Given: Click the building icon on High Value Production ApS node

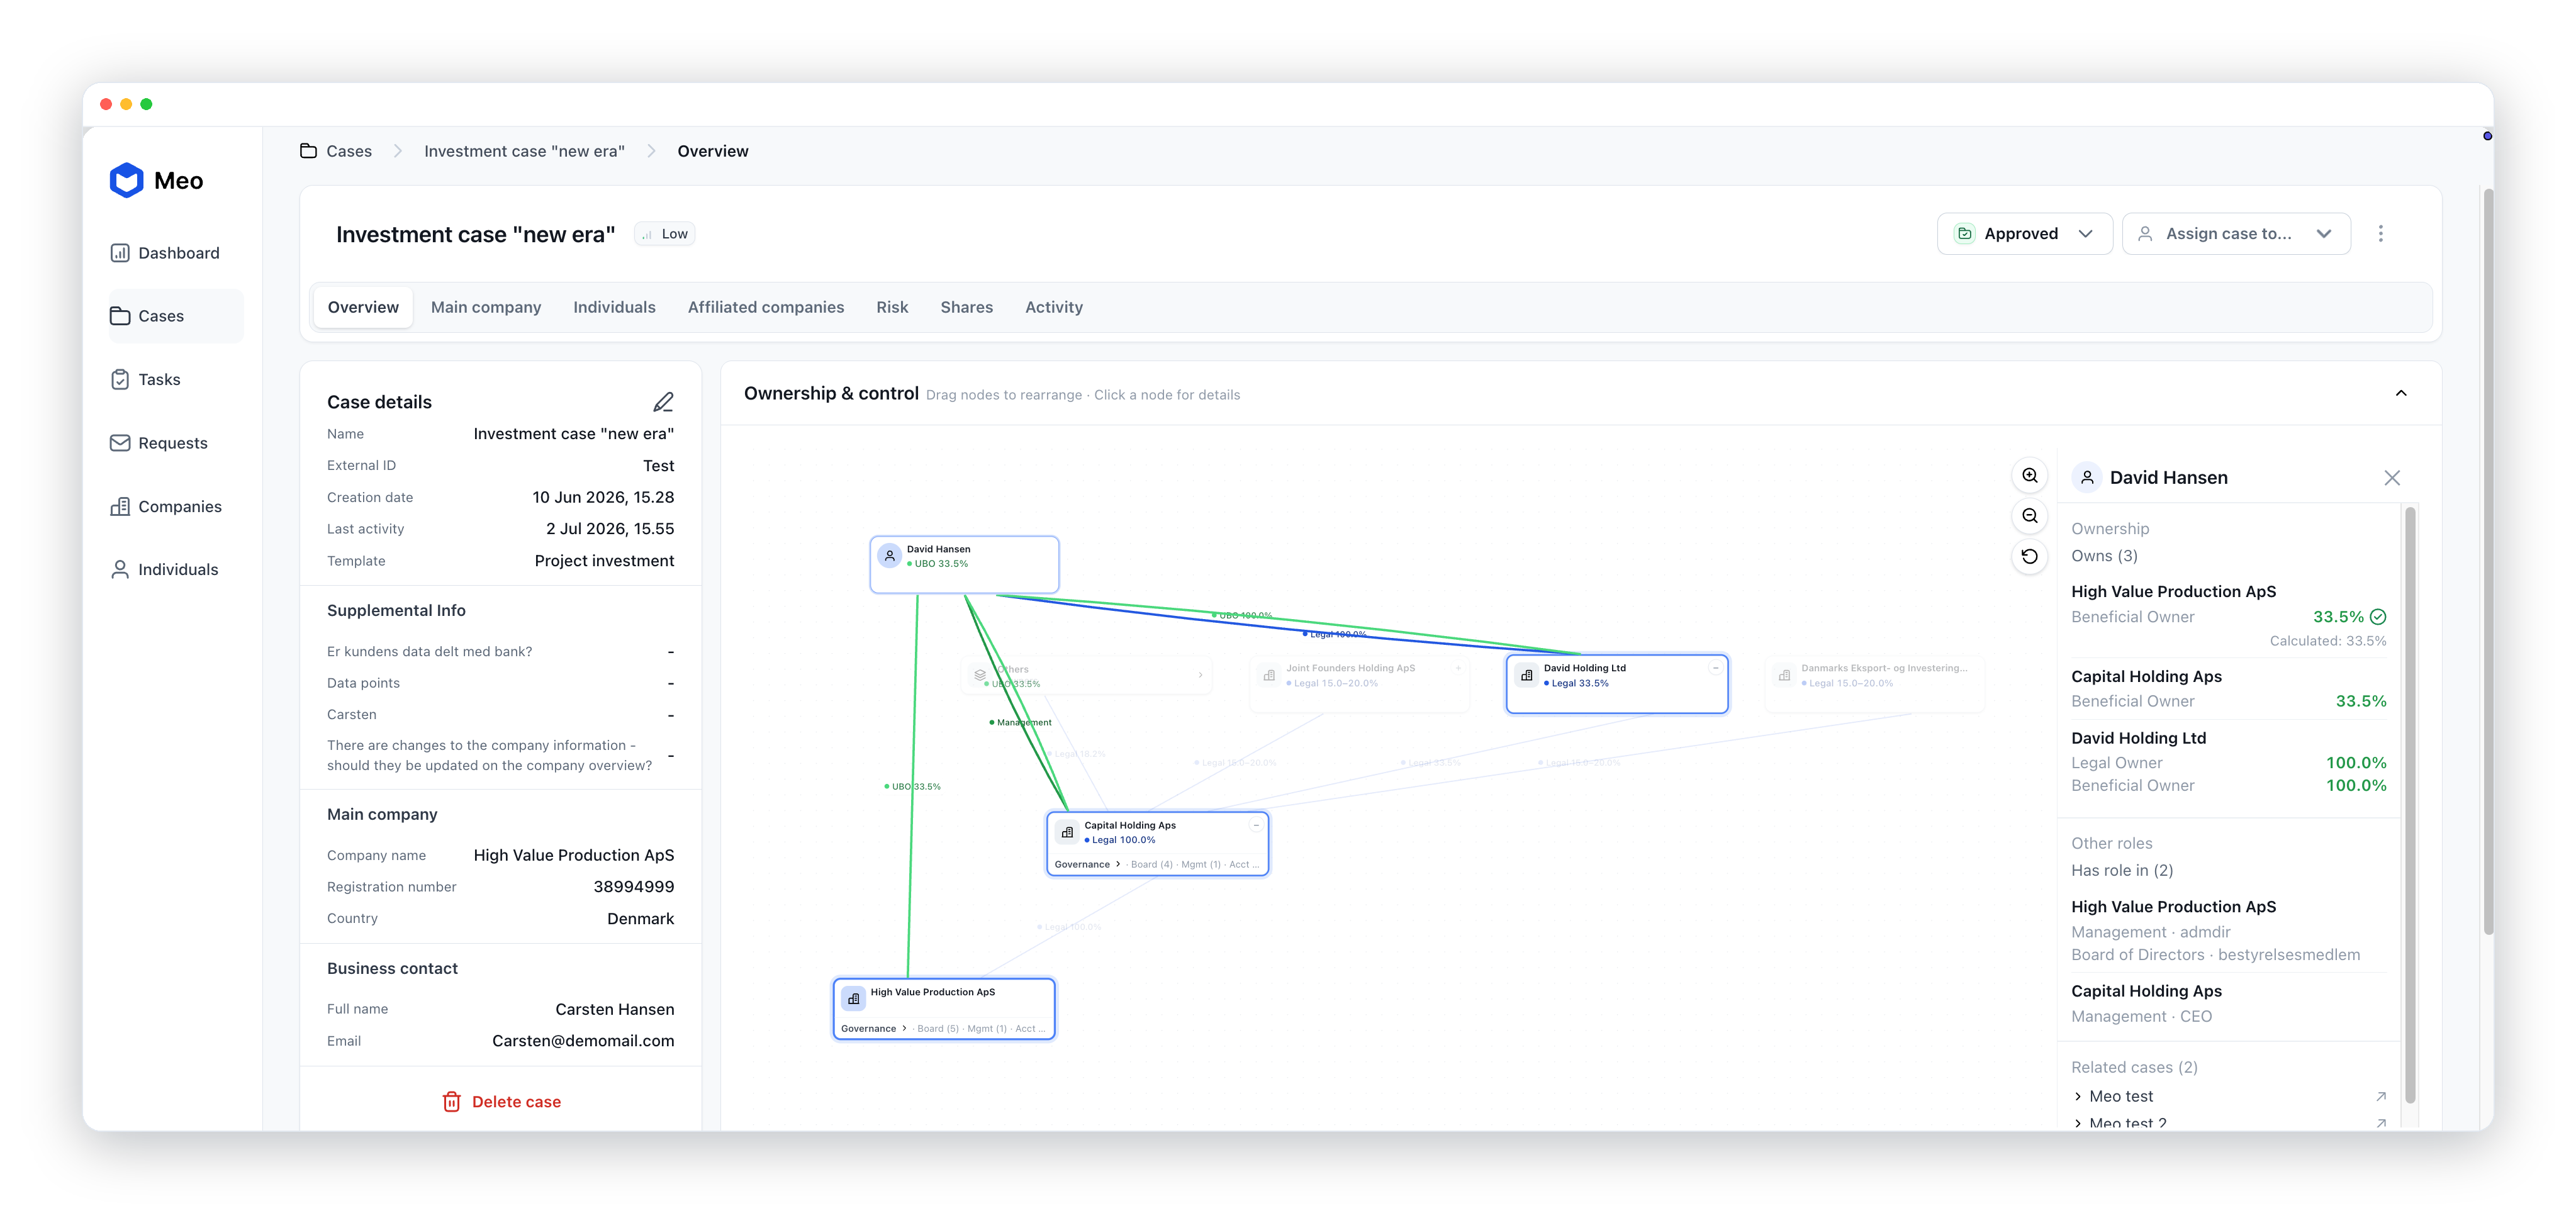Looking at the screenshot, I should tap(853, 998).
